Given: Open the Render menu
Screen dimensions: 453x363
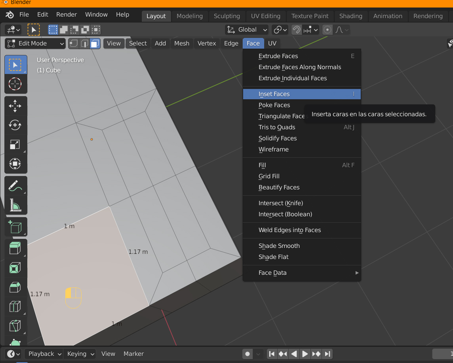Looking at the screenshot, I should [x=67, y=14].
